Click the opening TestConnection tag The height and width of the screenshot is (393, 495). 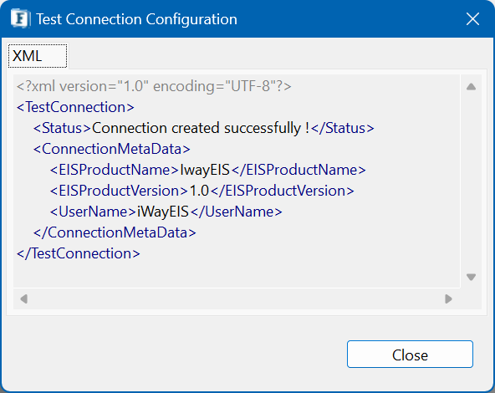pyautogui.click(x=75, y=107)
